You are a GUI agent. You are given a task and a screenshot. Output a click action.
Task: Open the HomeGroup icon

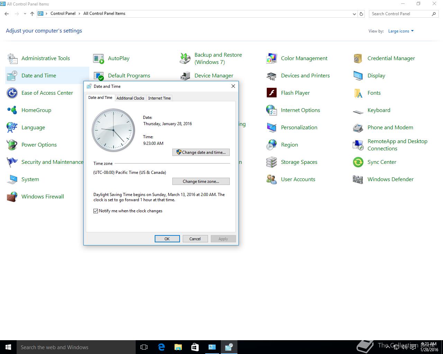12,110
